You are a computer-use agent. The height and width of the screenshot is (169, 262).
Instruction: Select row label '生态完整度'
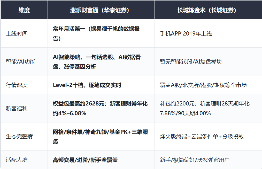click(24, 137)
